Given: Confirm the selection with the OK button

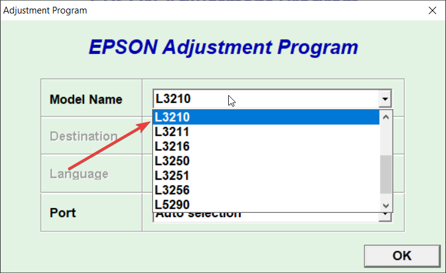Looking at the screenshot, I should point(402,256).
